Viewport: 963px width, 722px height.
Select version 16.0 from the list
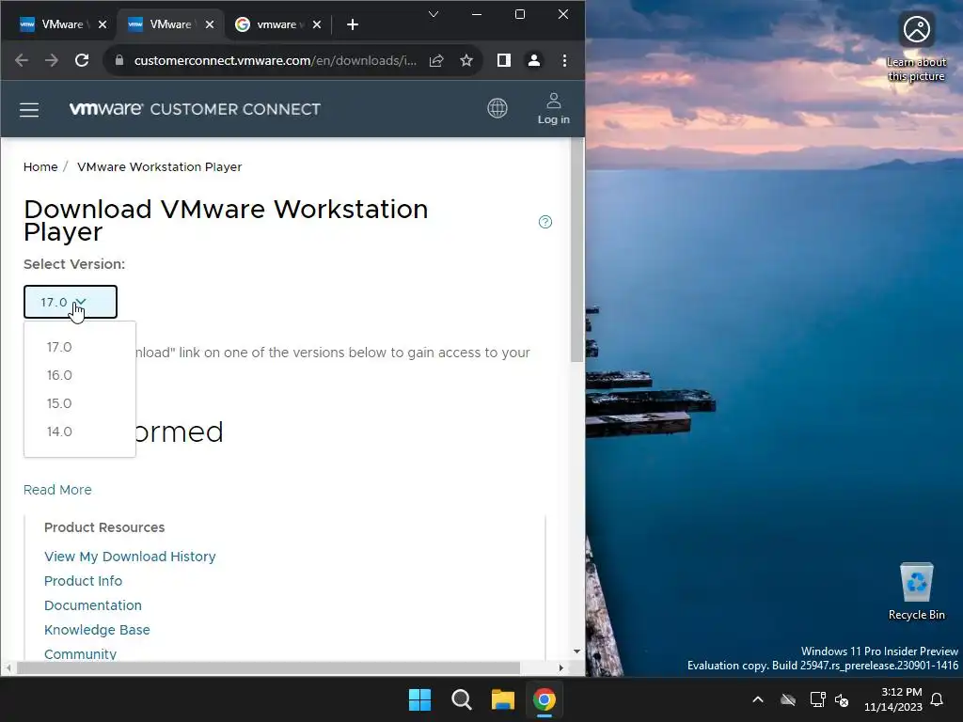click(59, 375)
